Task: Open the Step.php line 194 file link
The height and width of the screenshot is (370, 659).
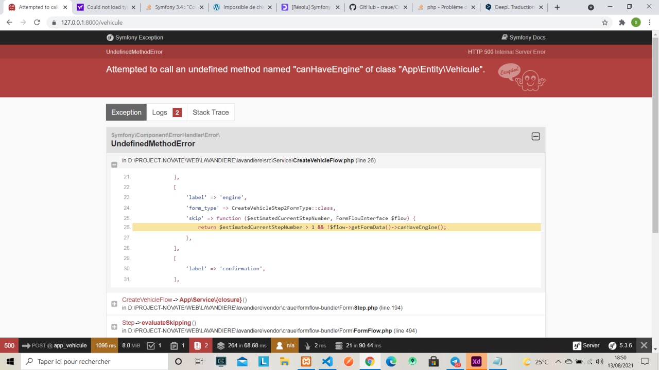Action: [x=366, y=308]
